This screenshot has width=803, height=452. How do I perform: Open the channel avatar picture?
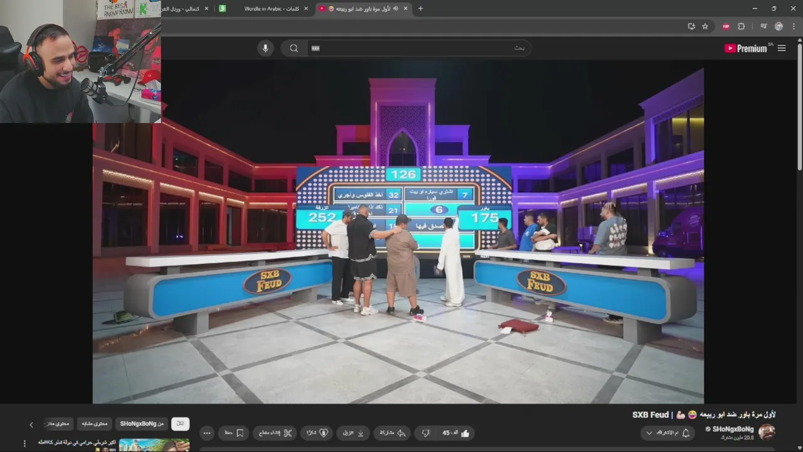pyautogui.click(x=767, y=432)
